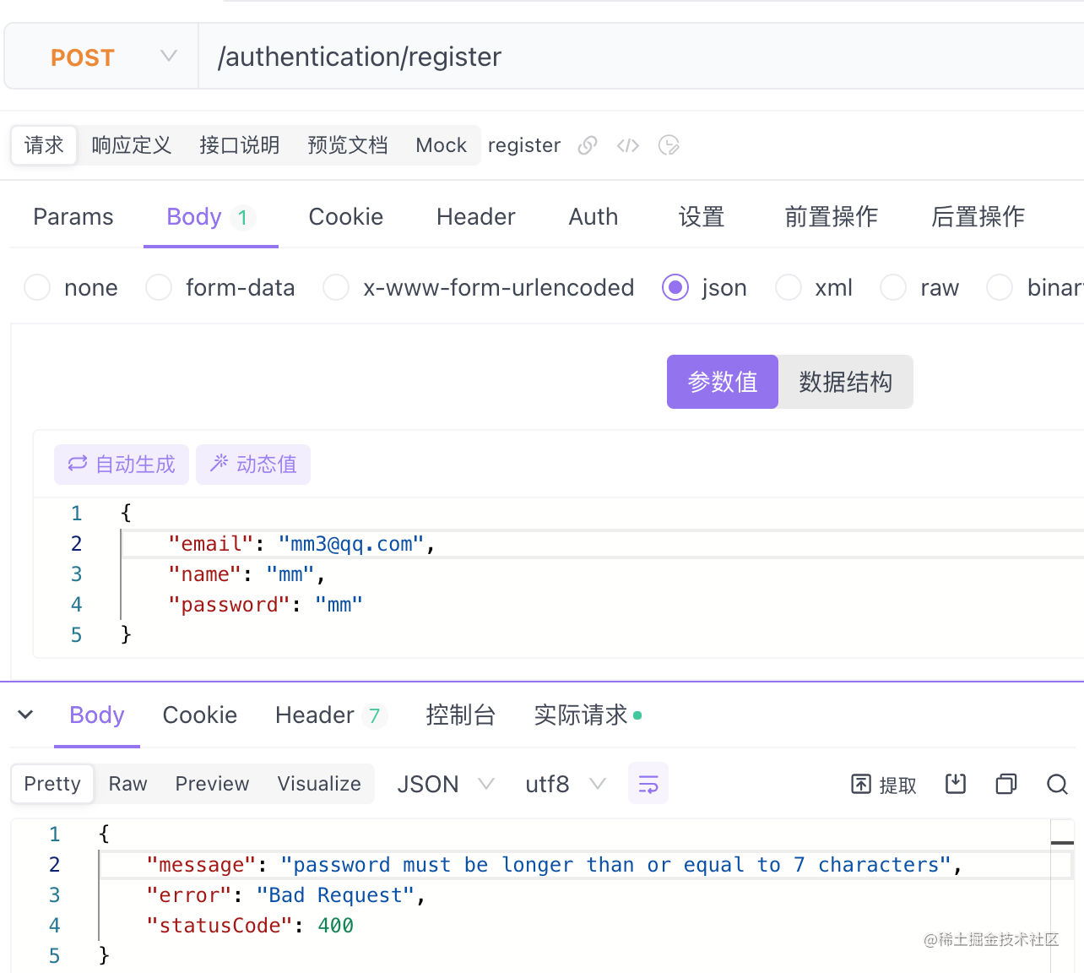
Task: Open the utf8 encoding dropdown
Action: (x=566, y=784)
